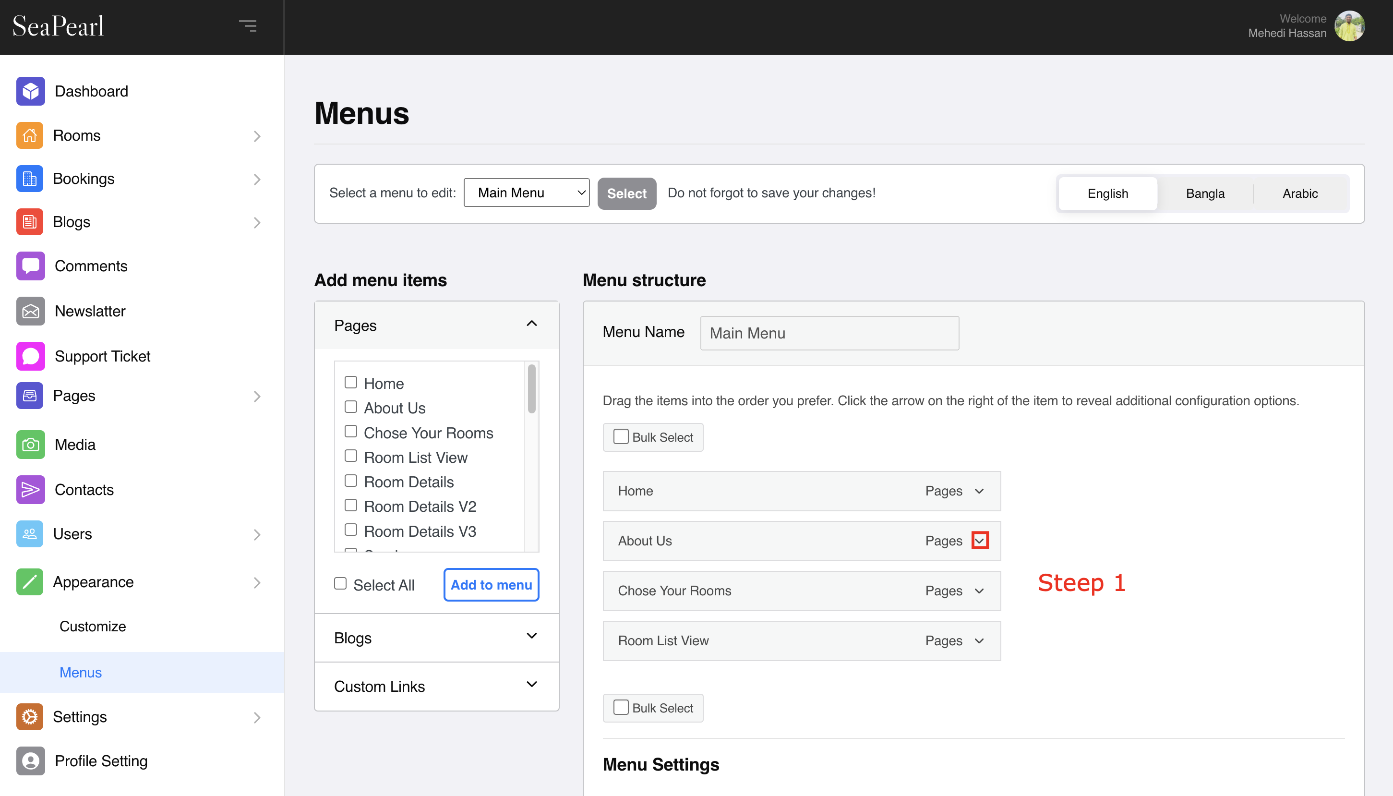The width and height of the screenshot is (1393, 796).
Task: Tick the Room Details V2 checkbox
Action: point(351,505)
